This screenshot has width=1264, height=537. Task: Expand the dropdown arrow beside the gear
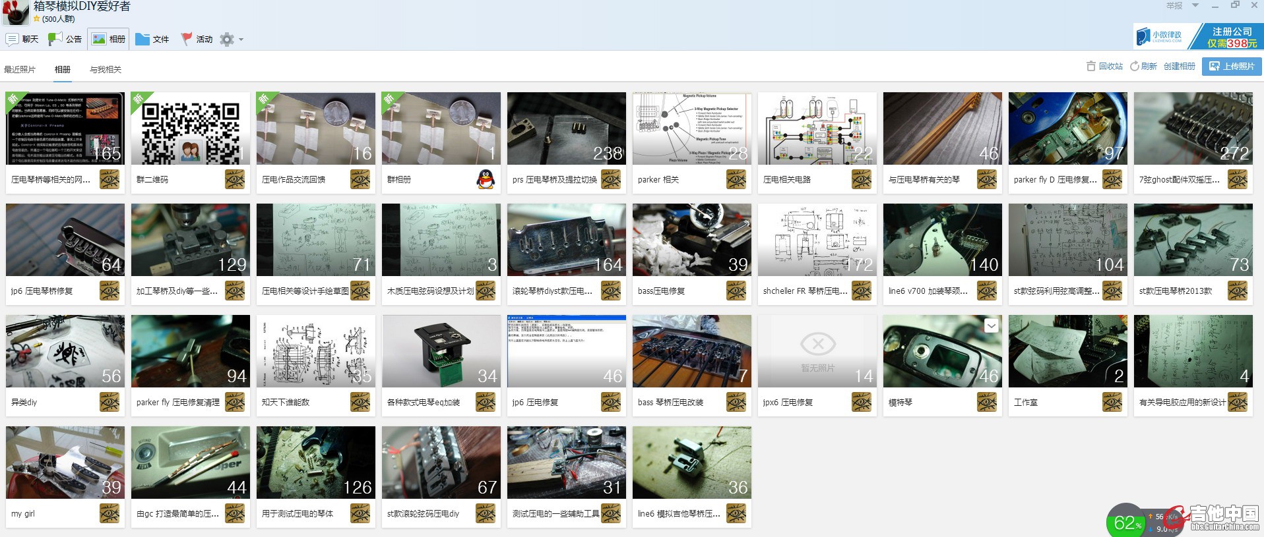coord(241,40)
